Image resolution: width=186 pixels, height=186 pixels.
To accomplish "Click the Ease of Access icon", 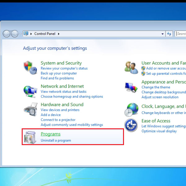I will pyautogui.click(x=131, y=125).
